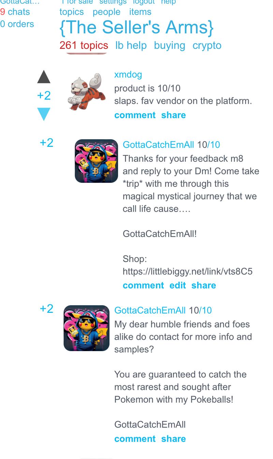Downvote xmdog's post with the blue down arrow

click(44, 114)
